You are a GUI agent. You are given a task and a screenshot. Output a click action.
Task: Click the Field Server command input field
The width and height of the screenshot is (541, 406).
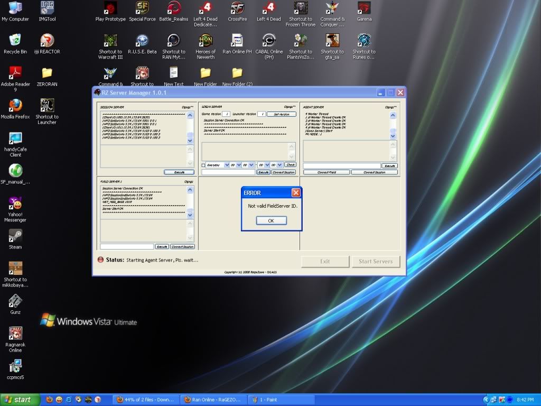click(x=127, y=247)
